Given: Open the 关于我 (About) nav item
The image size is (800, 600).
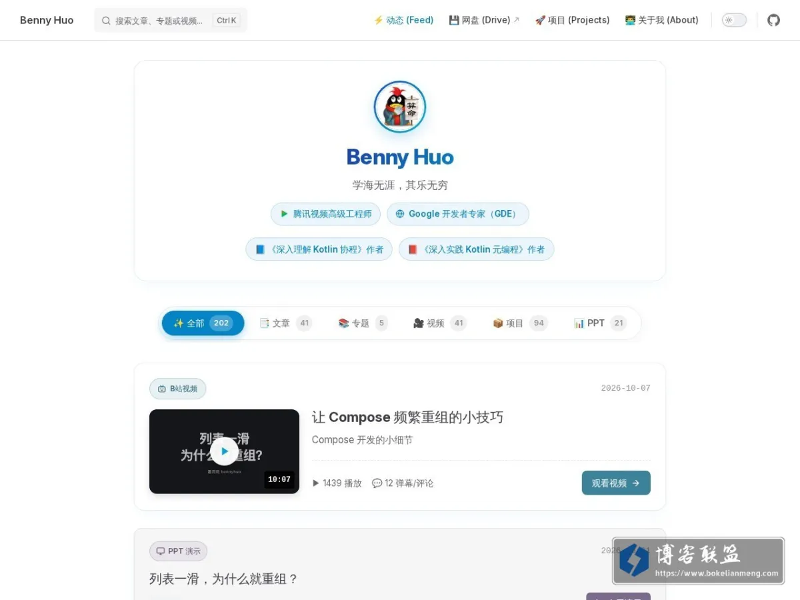Looking at the screenshot, I should [661, 20].
